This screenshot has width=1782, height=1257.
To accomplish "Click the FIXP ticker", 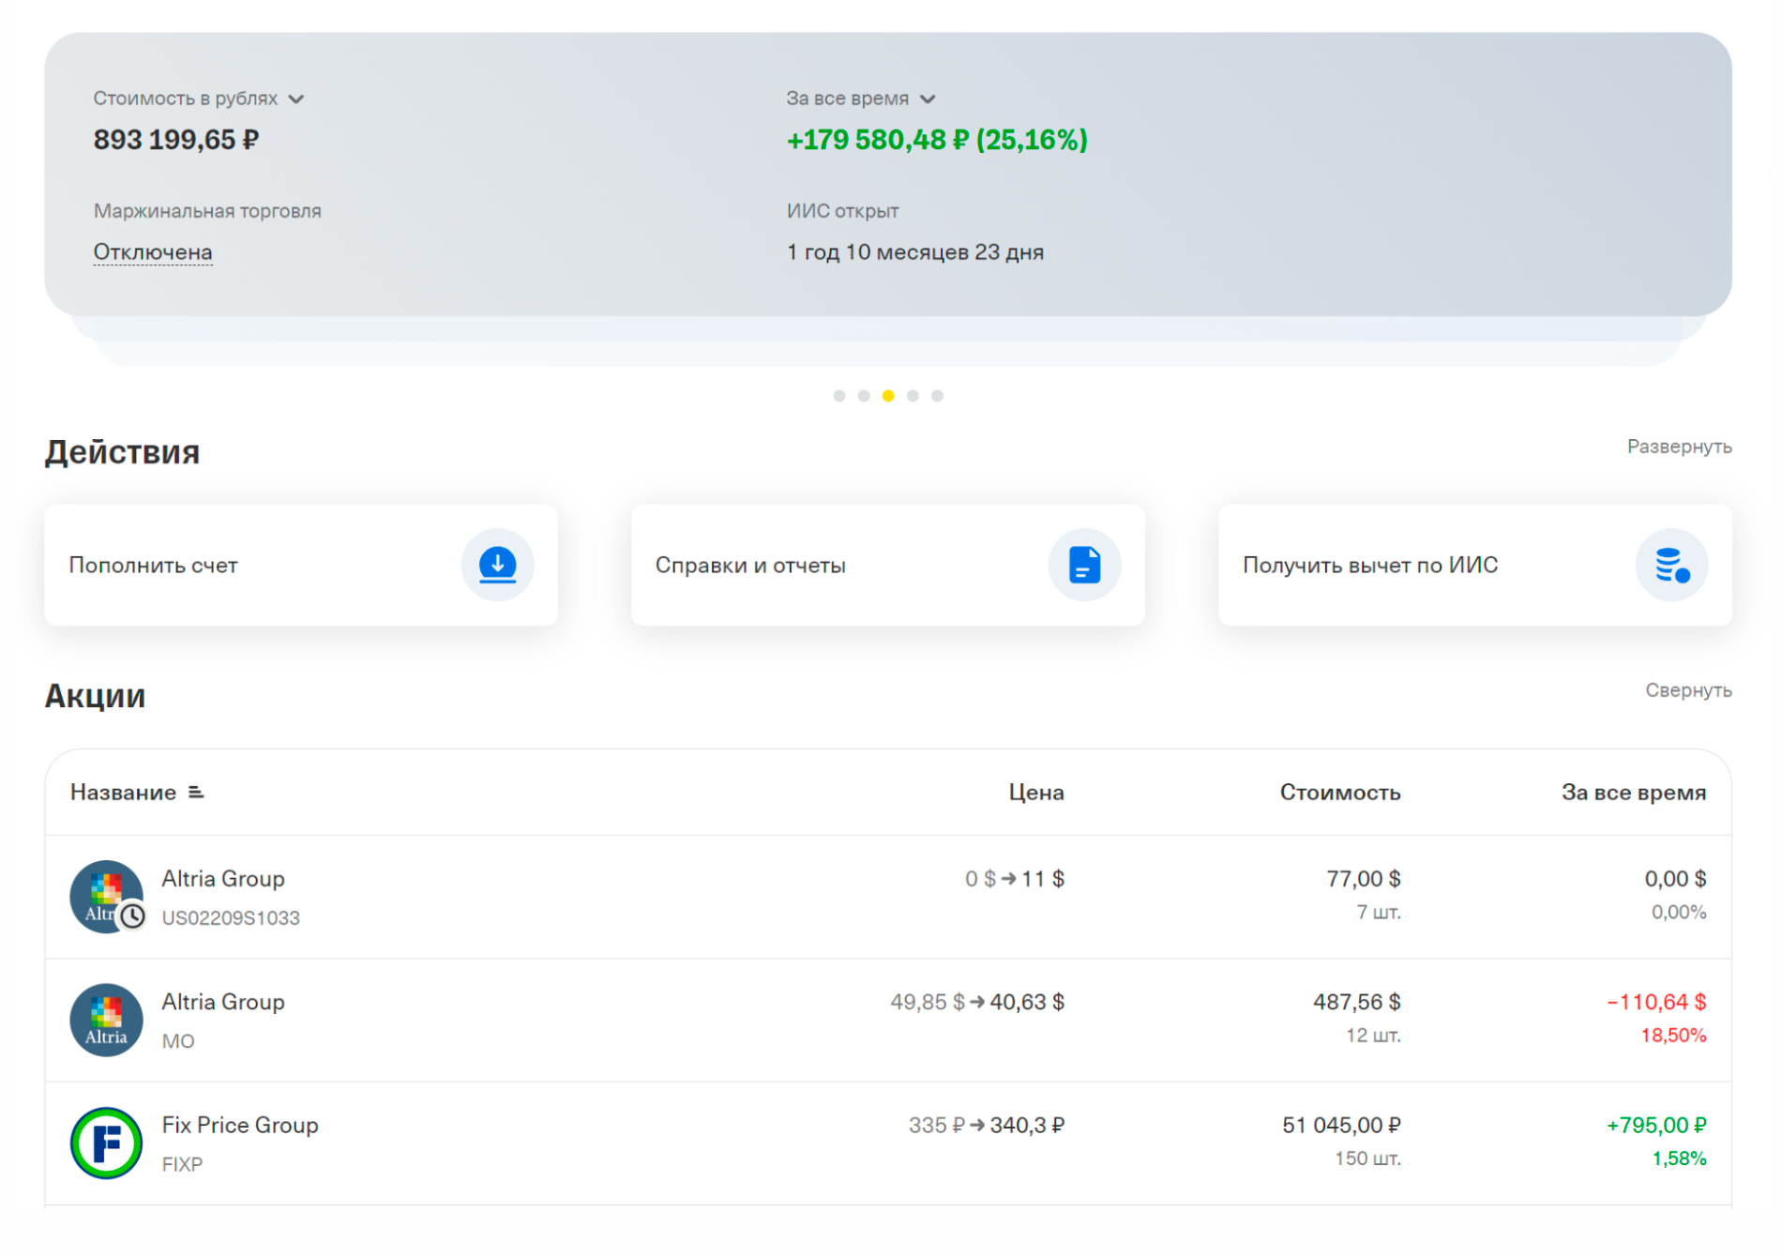I will pos(182,1164).
